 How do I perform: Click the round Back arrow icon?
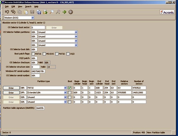click(x=70, y=12)
